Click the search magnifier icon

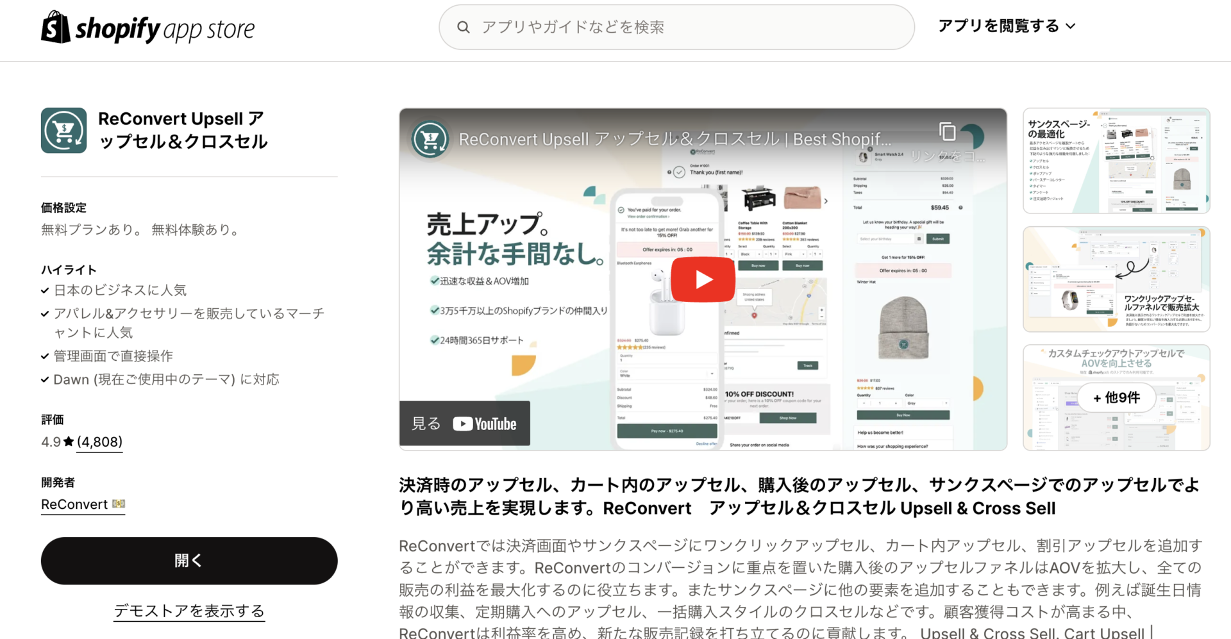coord(463,26)
